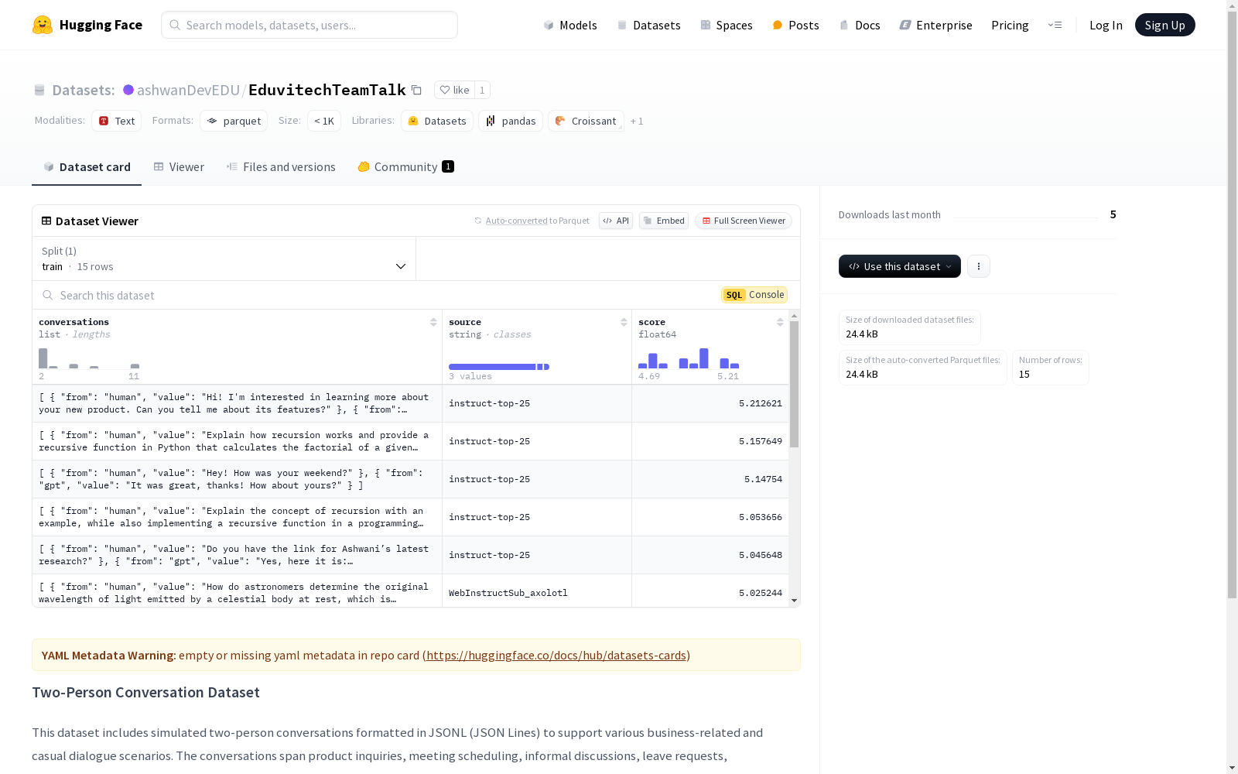Click the score histogram bars

689,358
